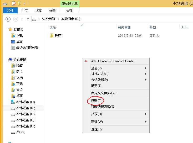This screenshot has height=143, width=193.
Task: Expand chevron before 本地磁盘 (D:) in address bar
Action: [58, 19]
